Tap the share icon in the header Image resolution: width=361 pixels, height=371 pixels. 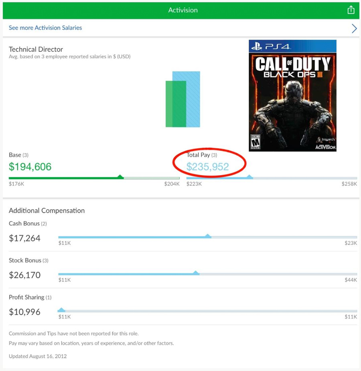tap(351, 10)
